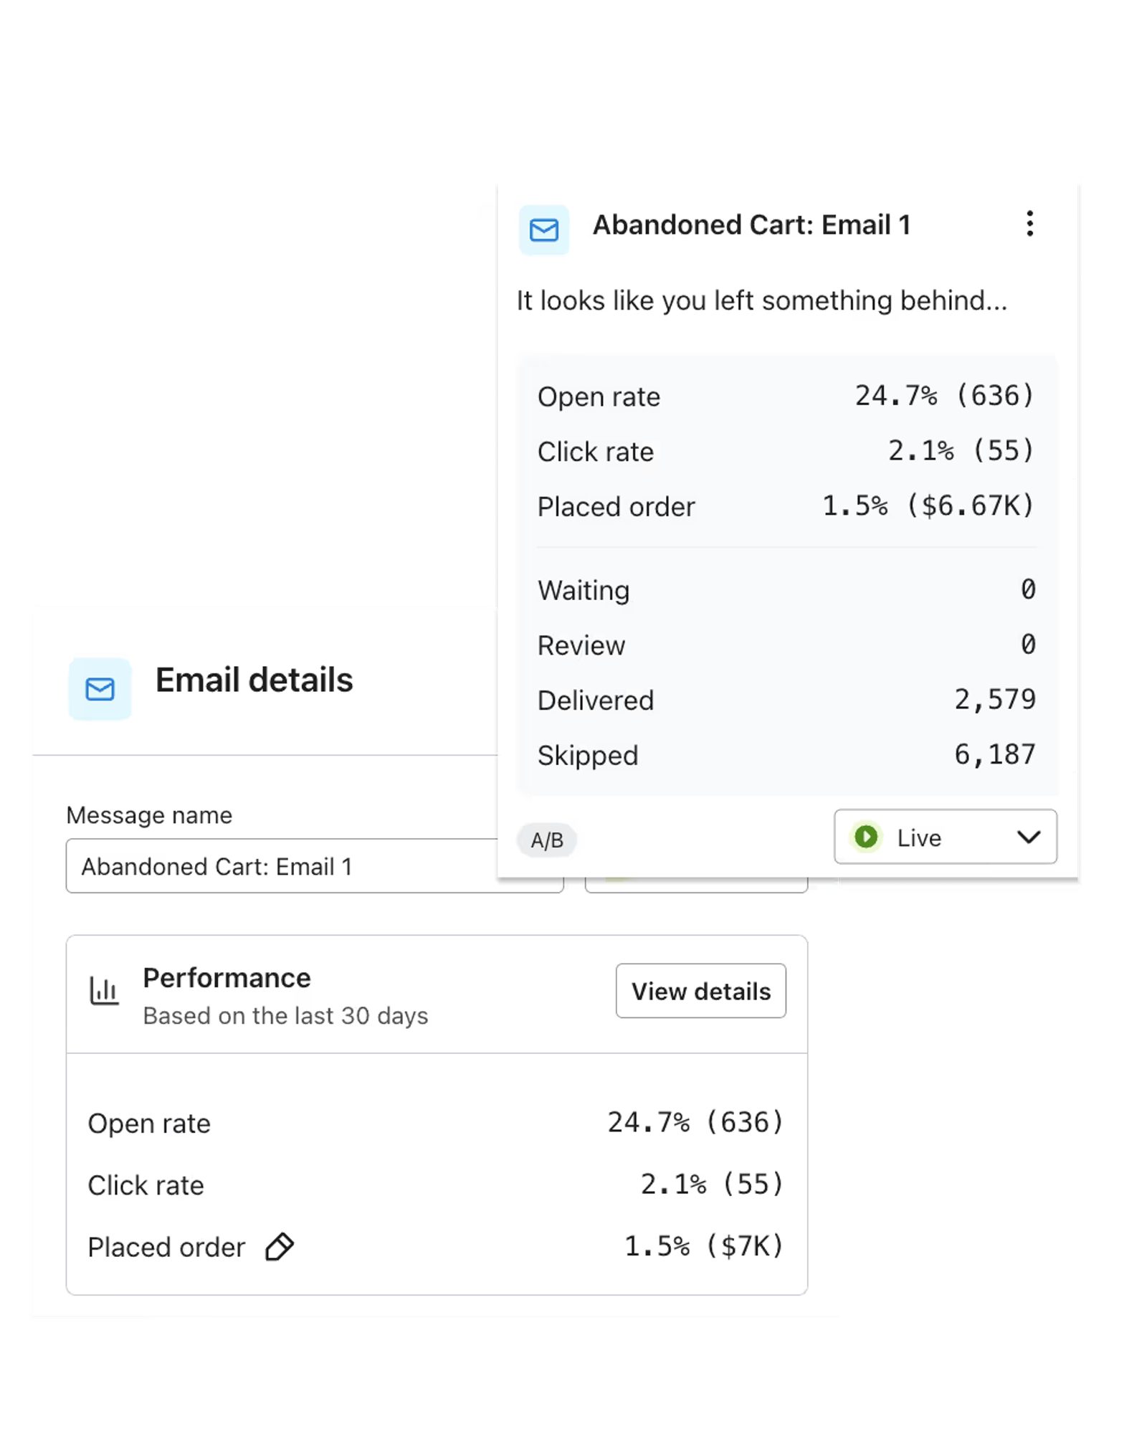
Task: Expand the Live status dropdown chevron
Action: click(x=1028, y=837)
